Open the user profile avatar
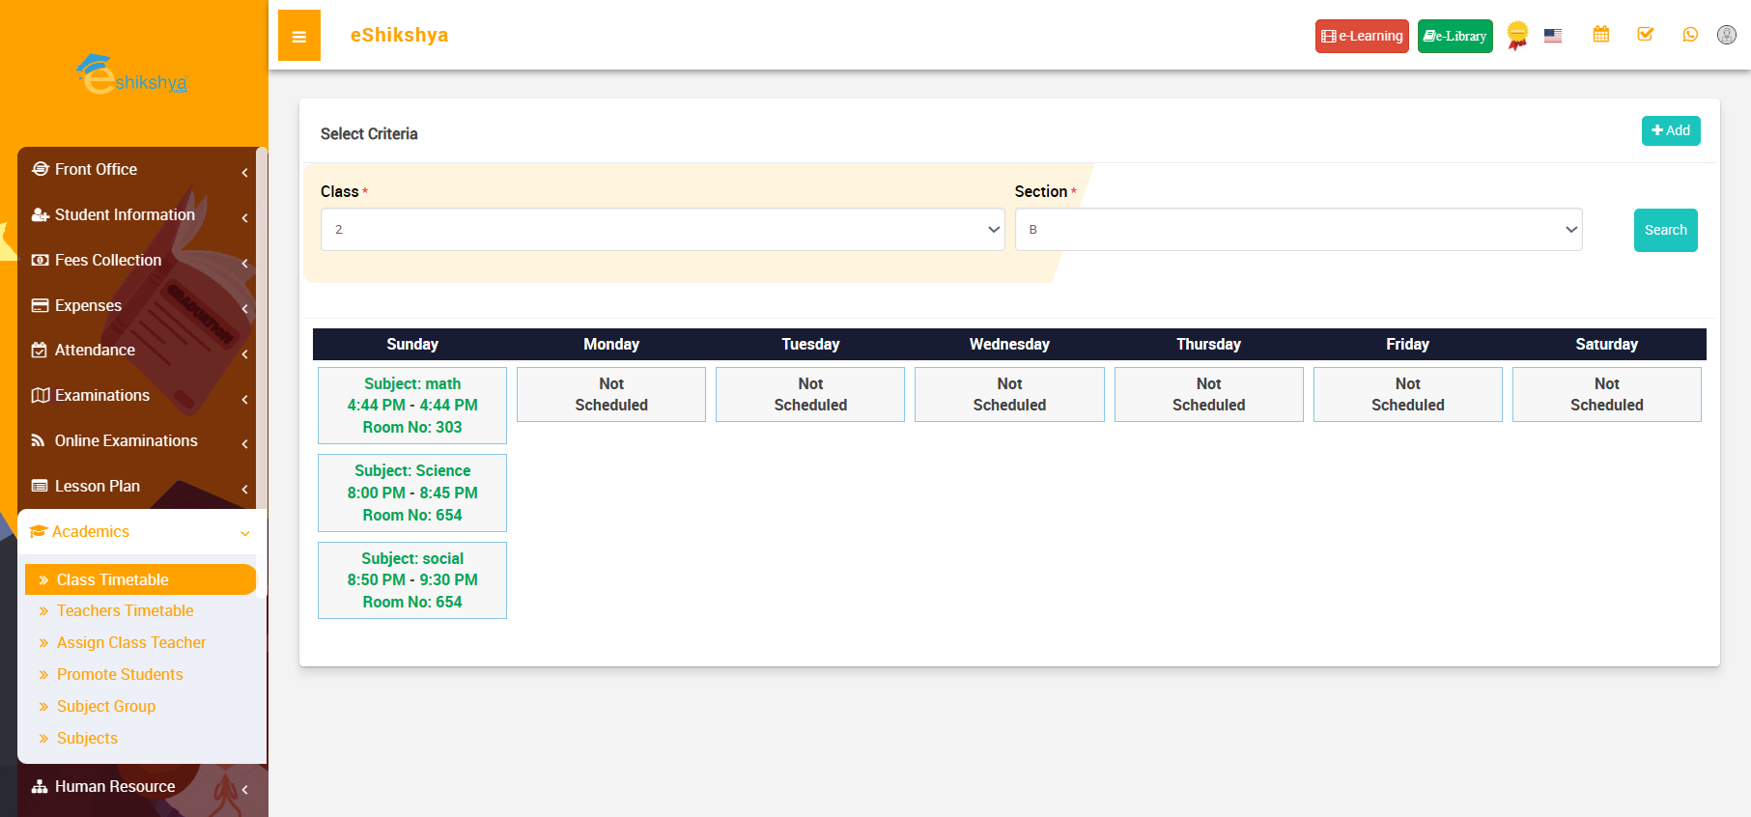This screenshot has height=817, width=1751. click(1726, 35)
